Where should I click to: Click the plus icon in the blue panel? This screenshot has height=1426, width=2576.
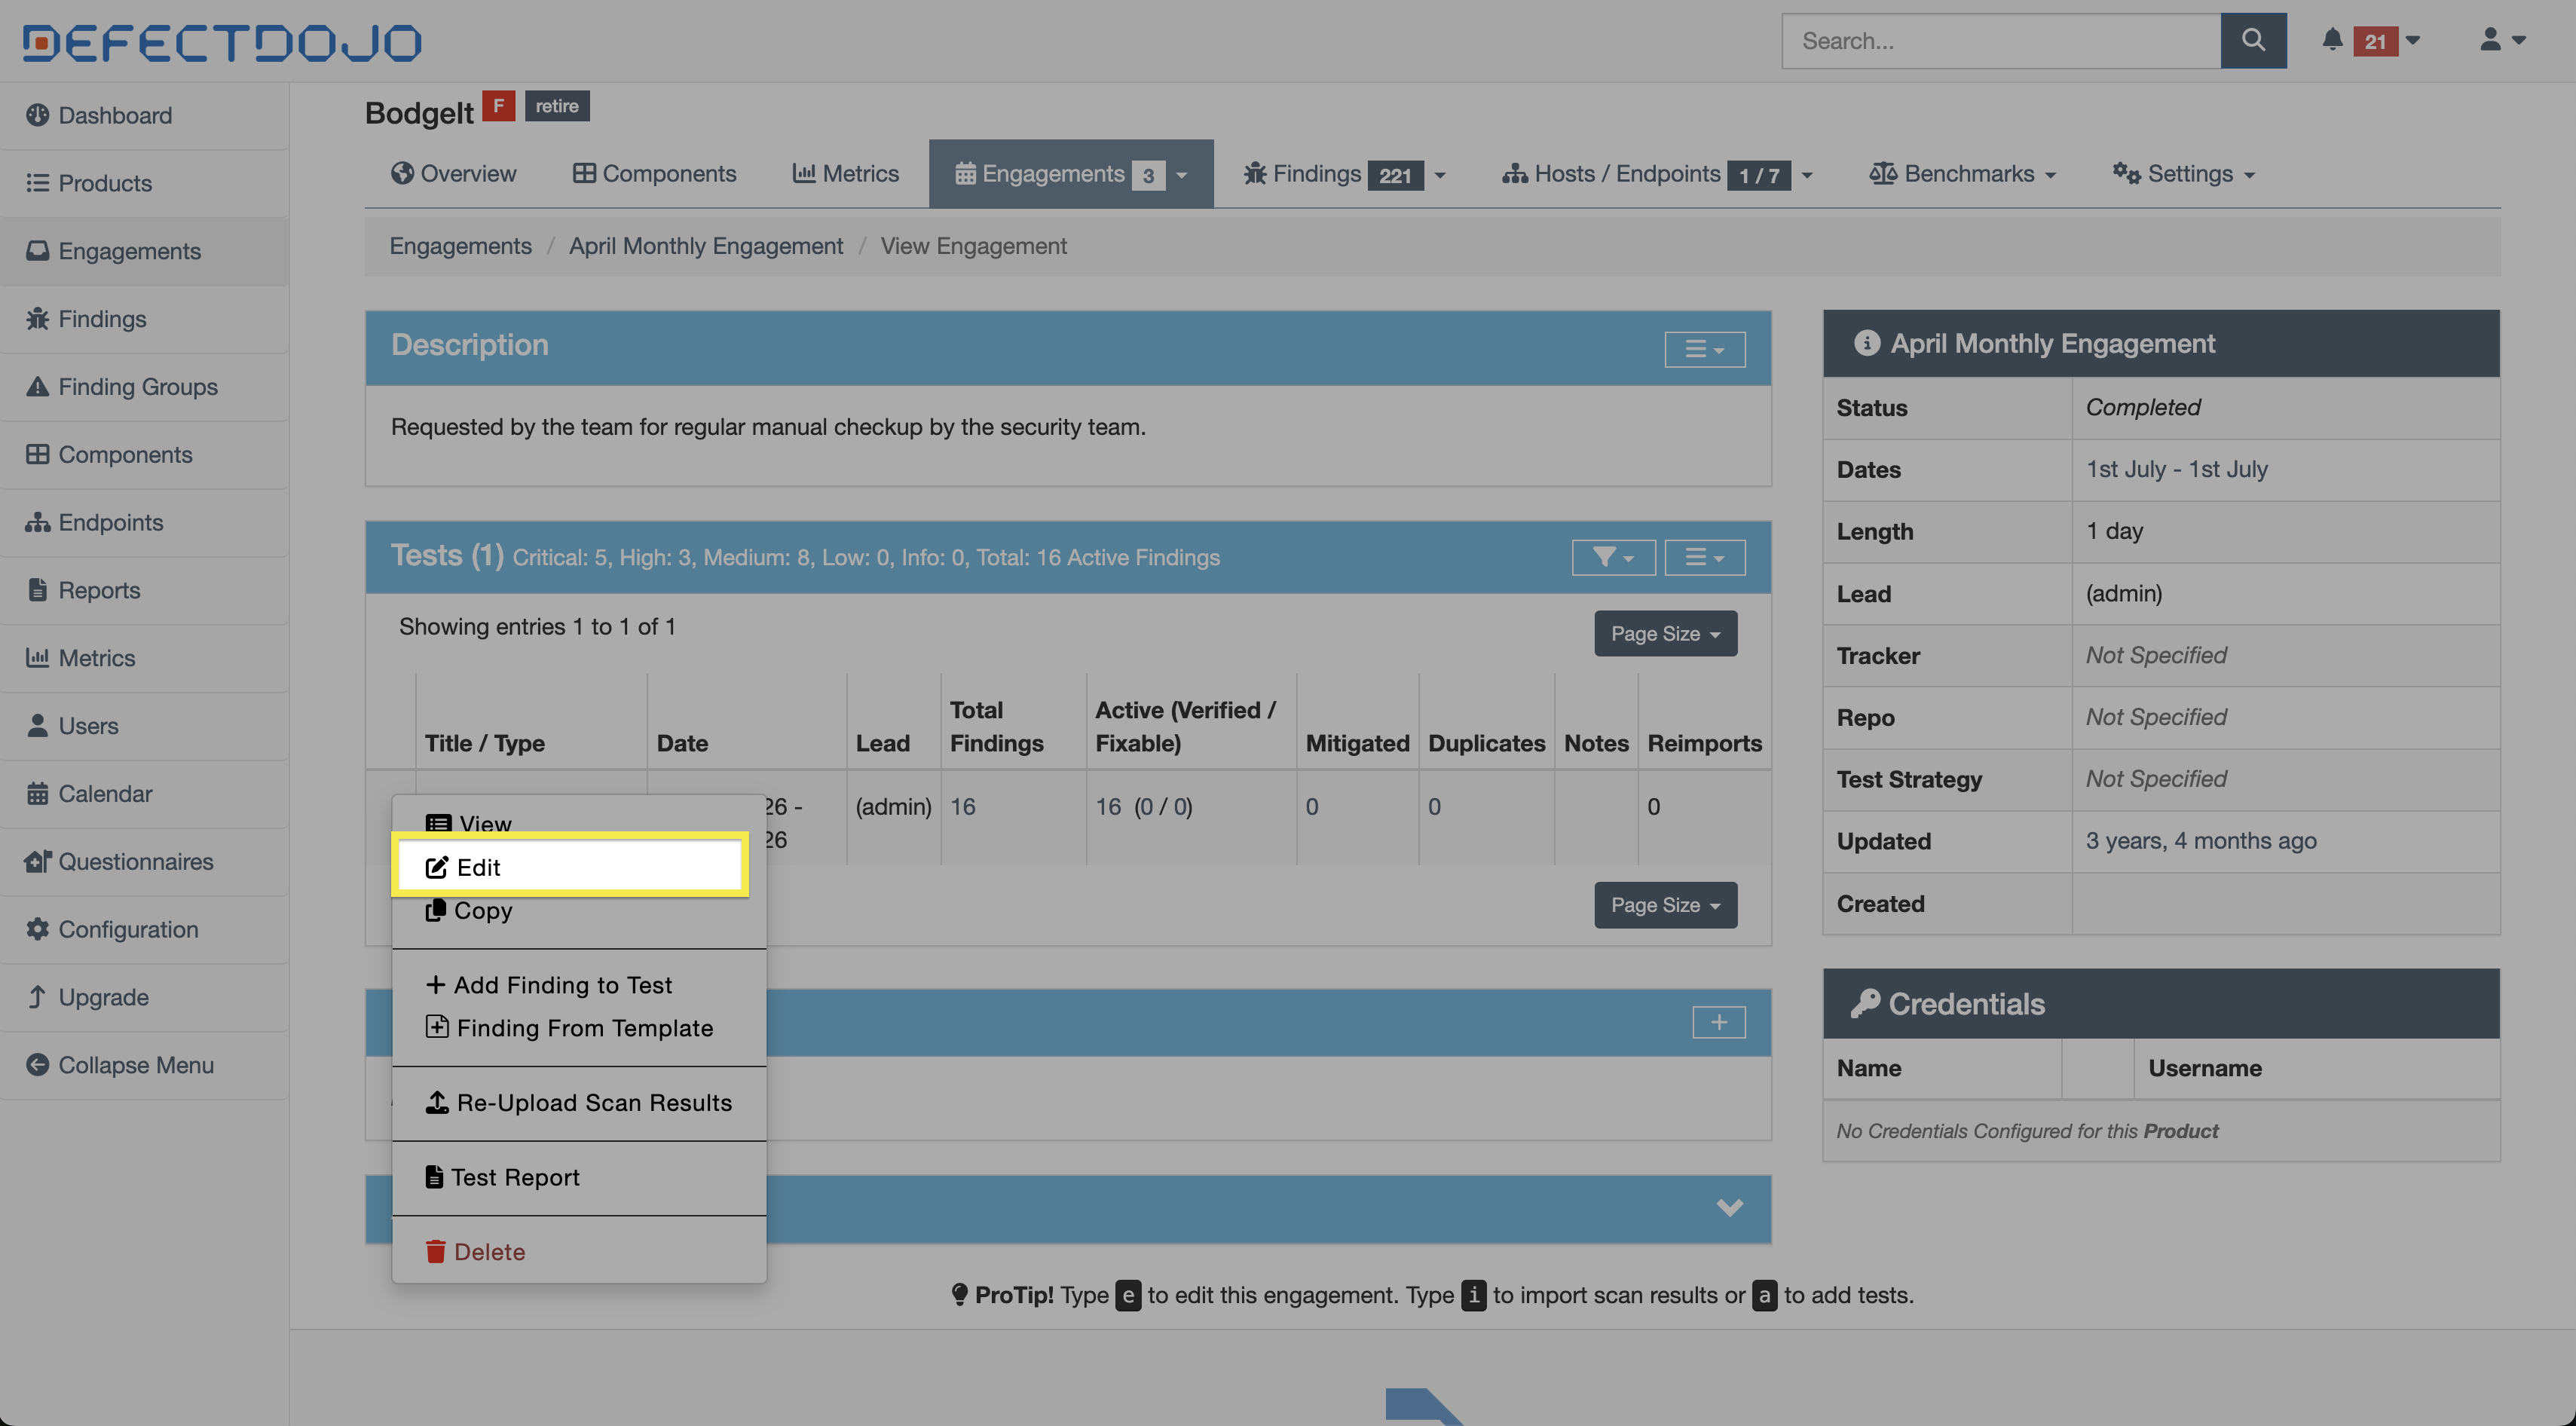tap(1718, 1022)
